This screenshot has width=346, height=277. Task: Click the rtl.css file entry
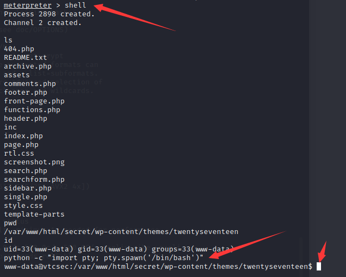click(19, 153)
